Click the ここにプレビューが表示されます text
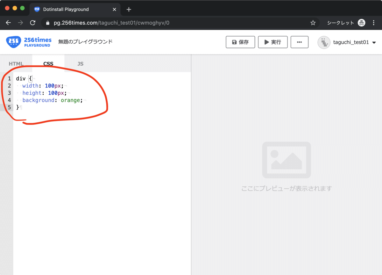The image size is (382, 275). pos(286,188)
